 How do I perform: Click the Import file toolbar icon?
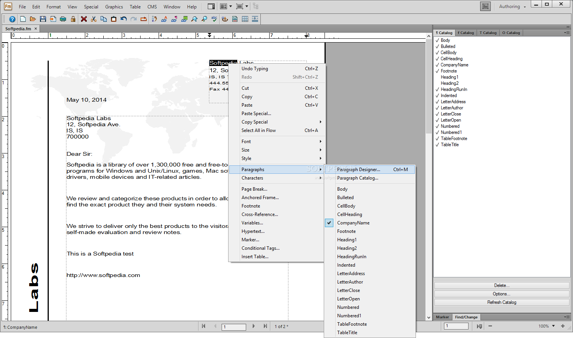53,19
